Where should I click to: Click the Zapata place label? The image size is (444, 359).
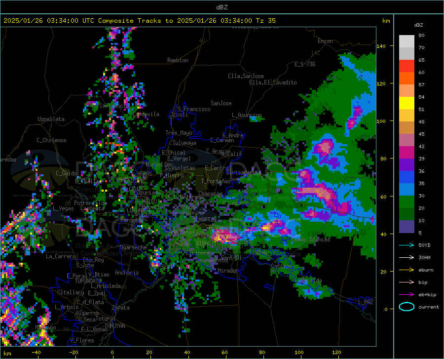(x=121, y=308)
